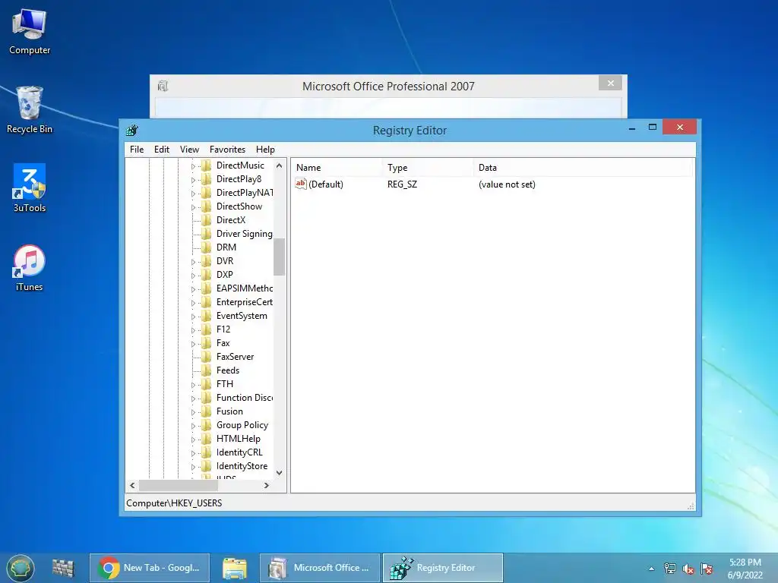Click tree scroll down arrow

tap(280, 472)
